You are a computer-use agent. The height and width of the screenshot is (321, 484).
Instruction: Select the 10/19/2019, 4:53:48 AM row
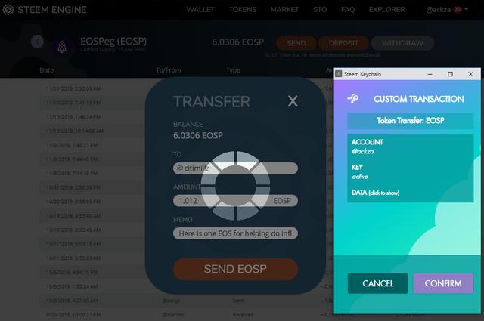(73, 216)
